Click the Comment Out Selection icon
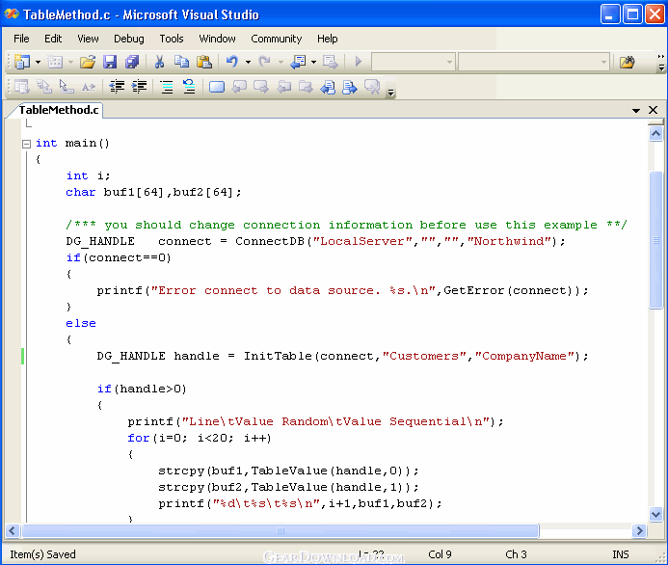Viewport: 668px width, 565px height. click(x=165, y=87)
